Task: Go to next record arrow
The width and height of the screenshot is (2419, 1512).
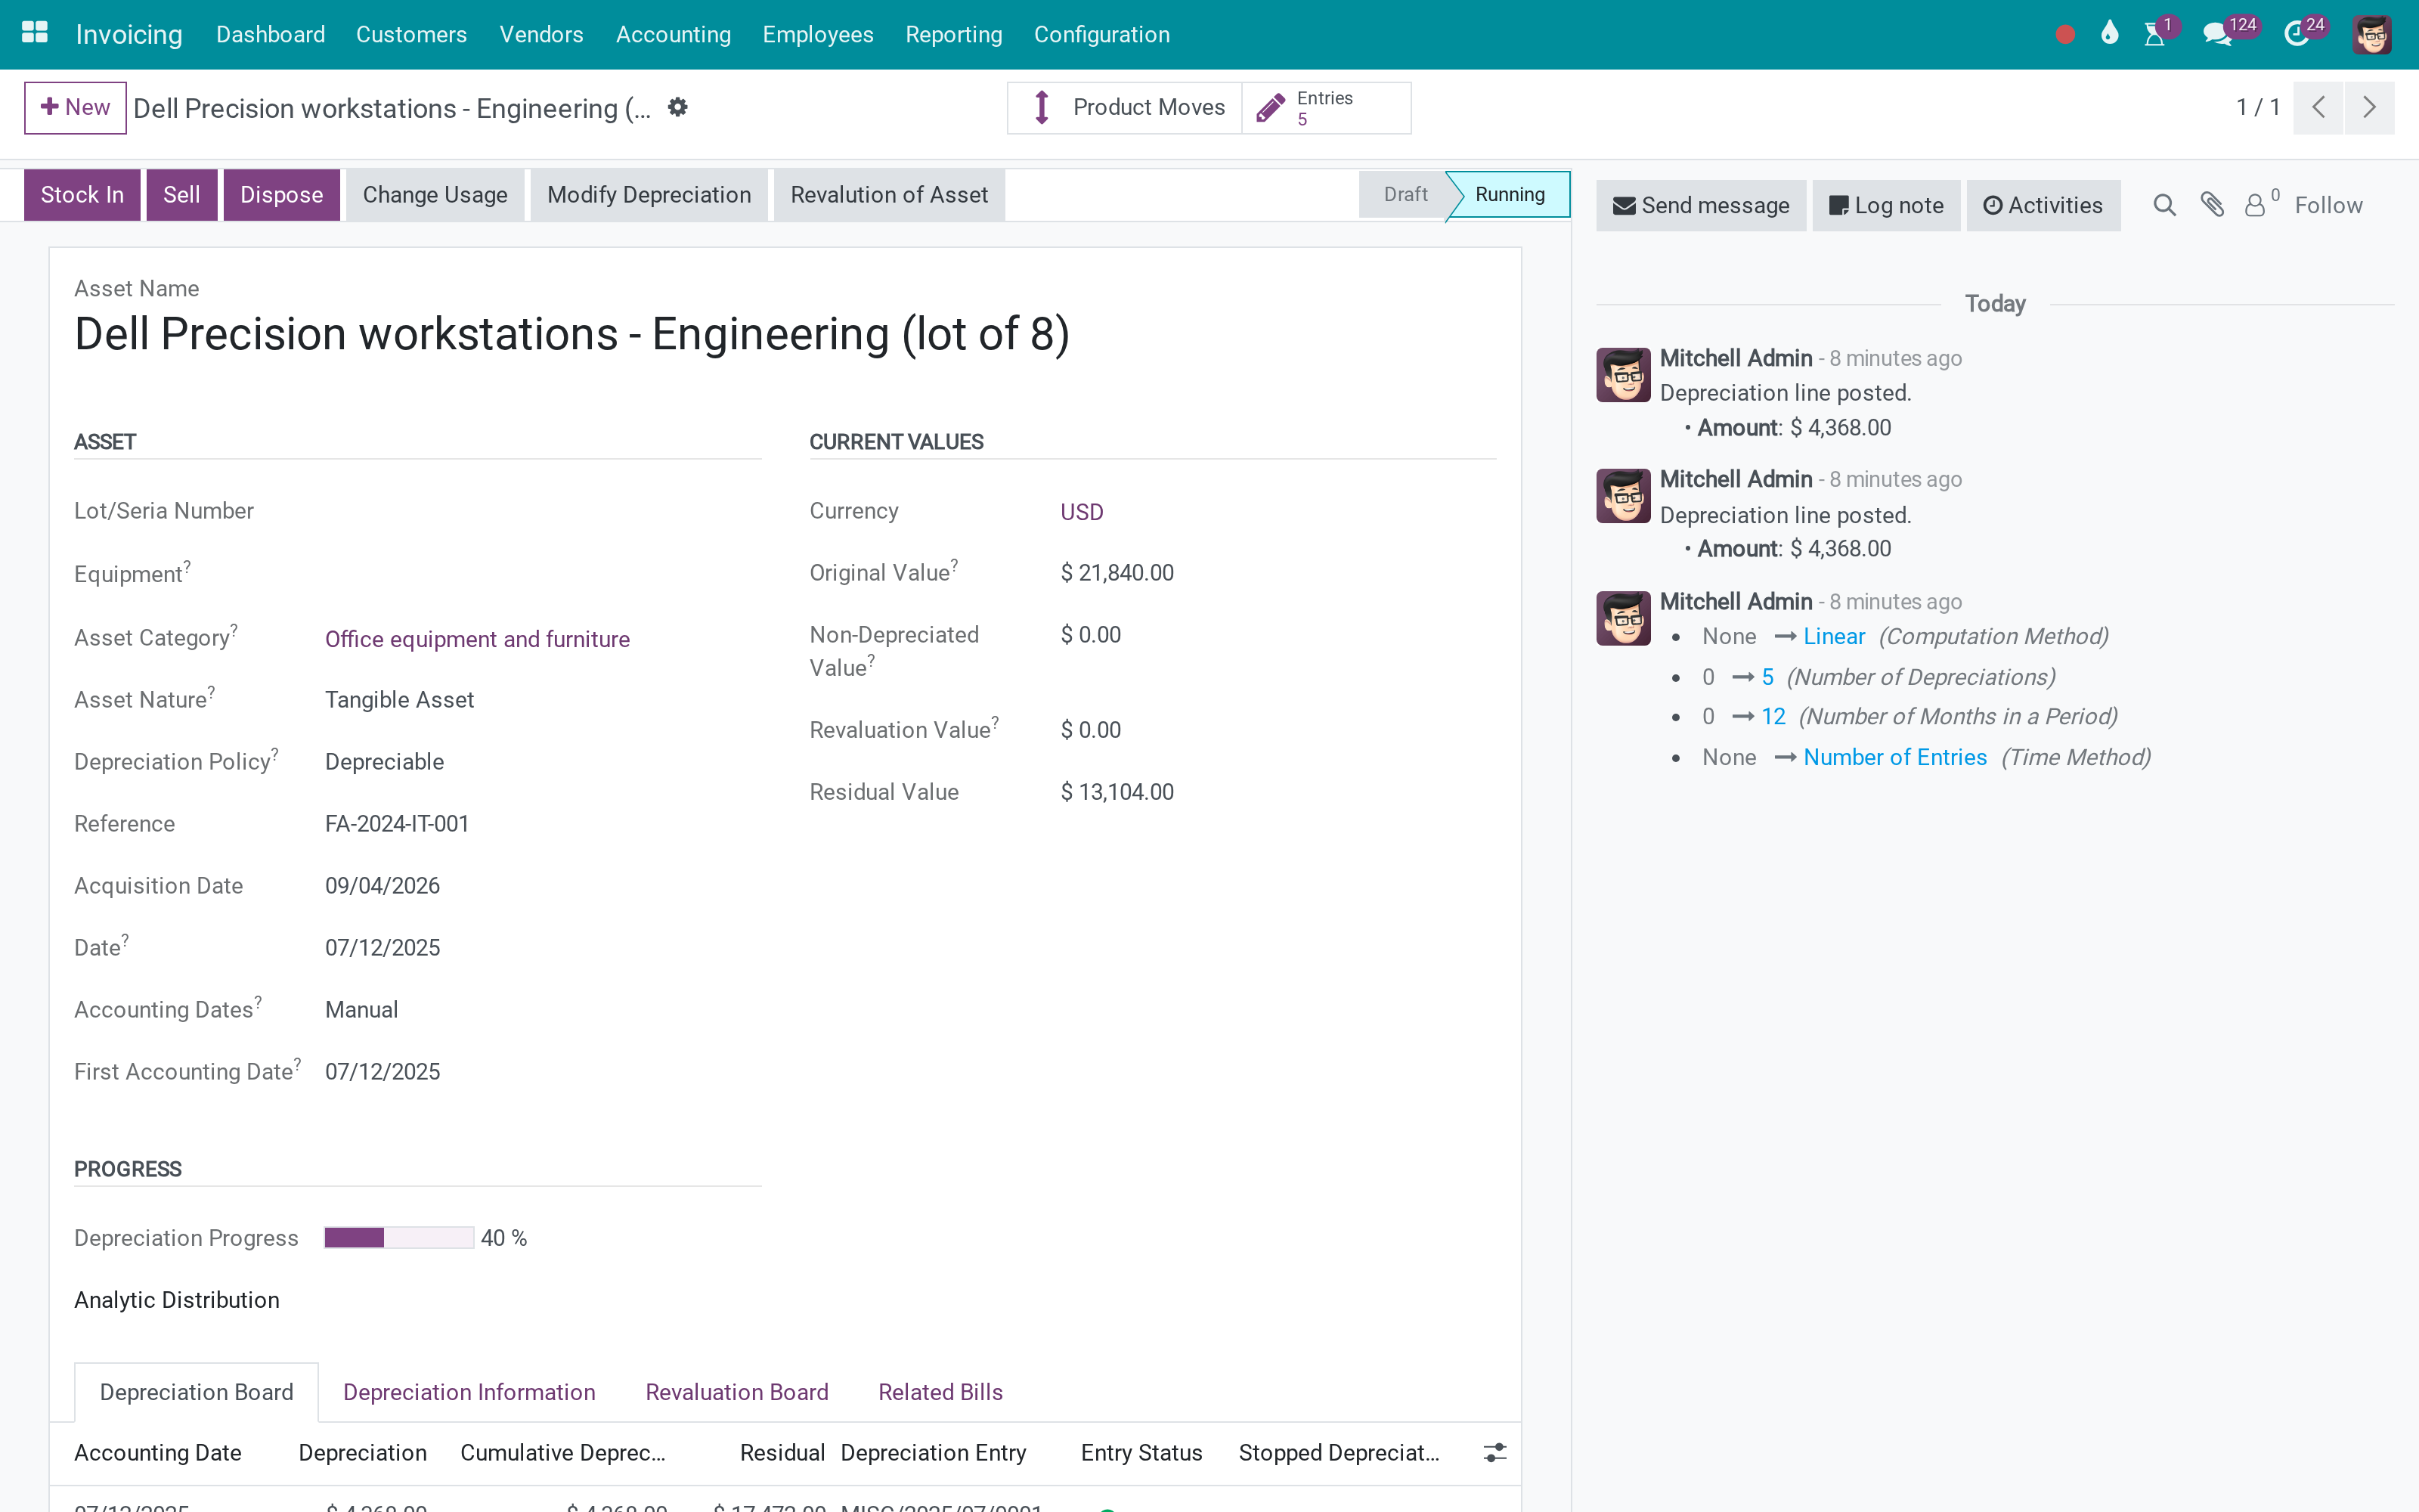Action: point(2369,107)
